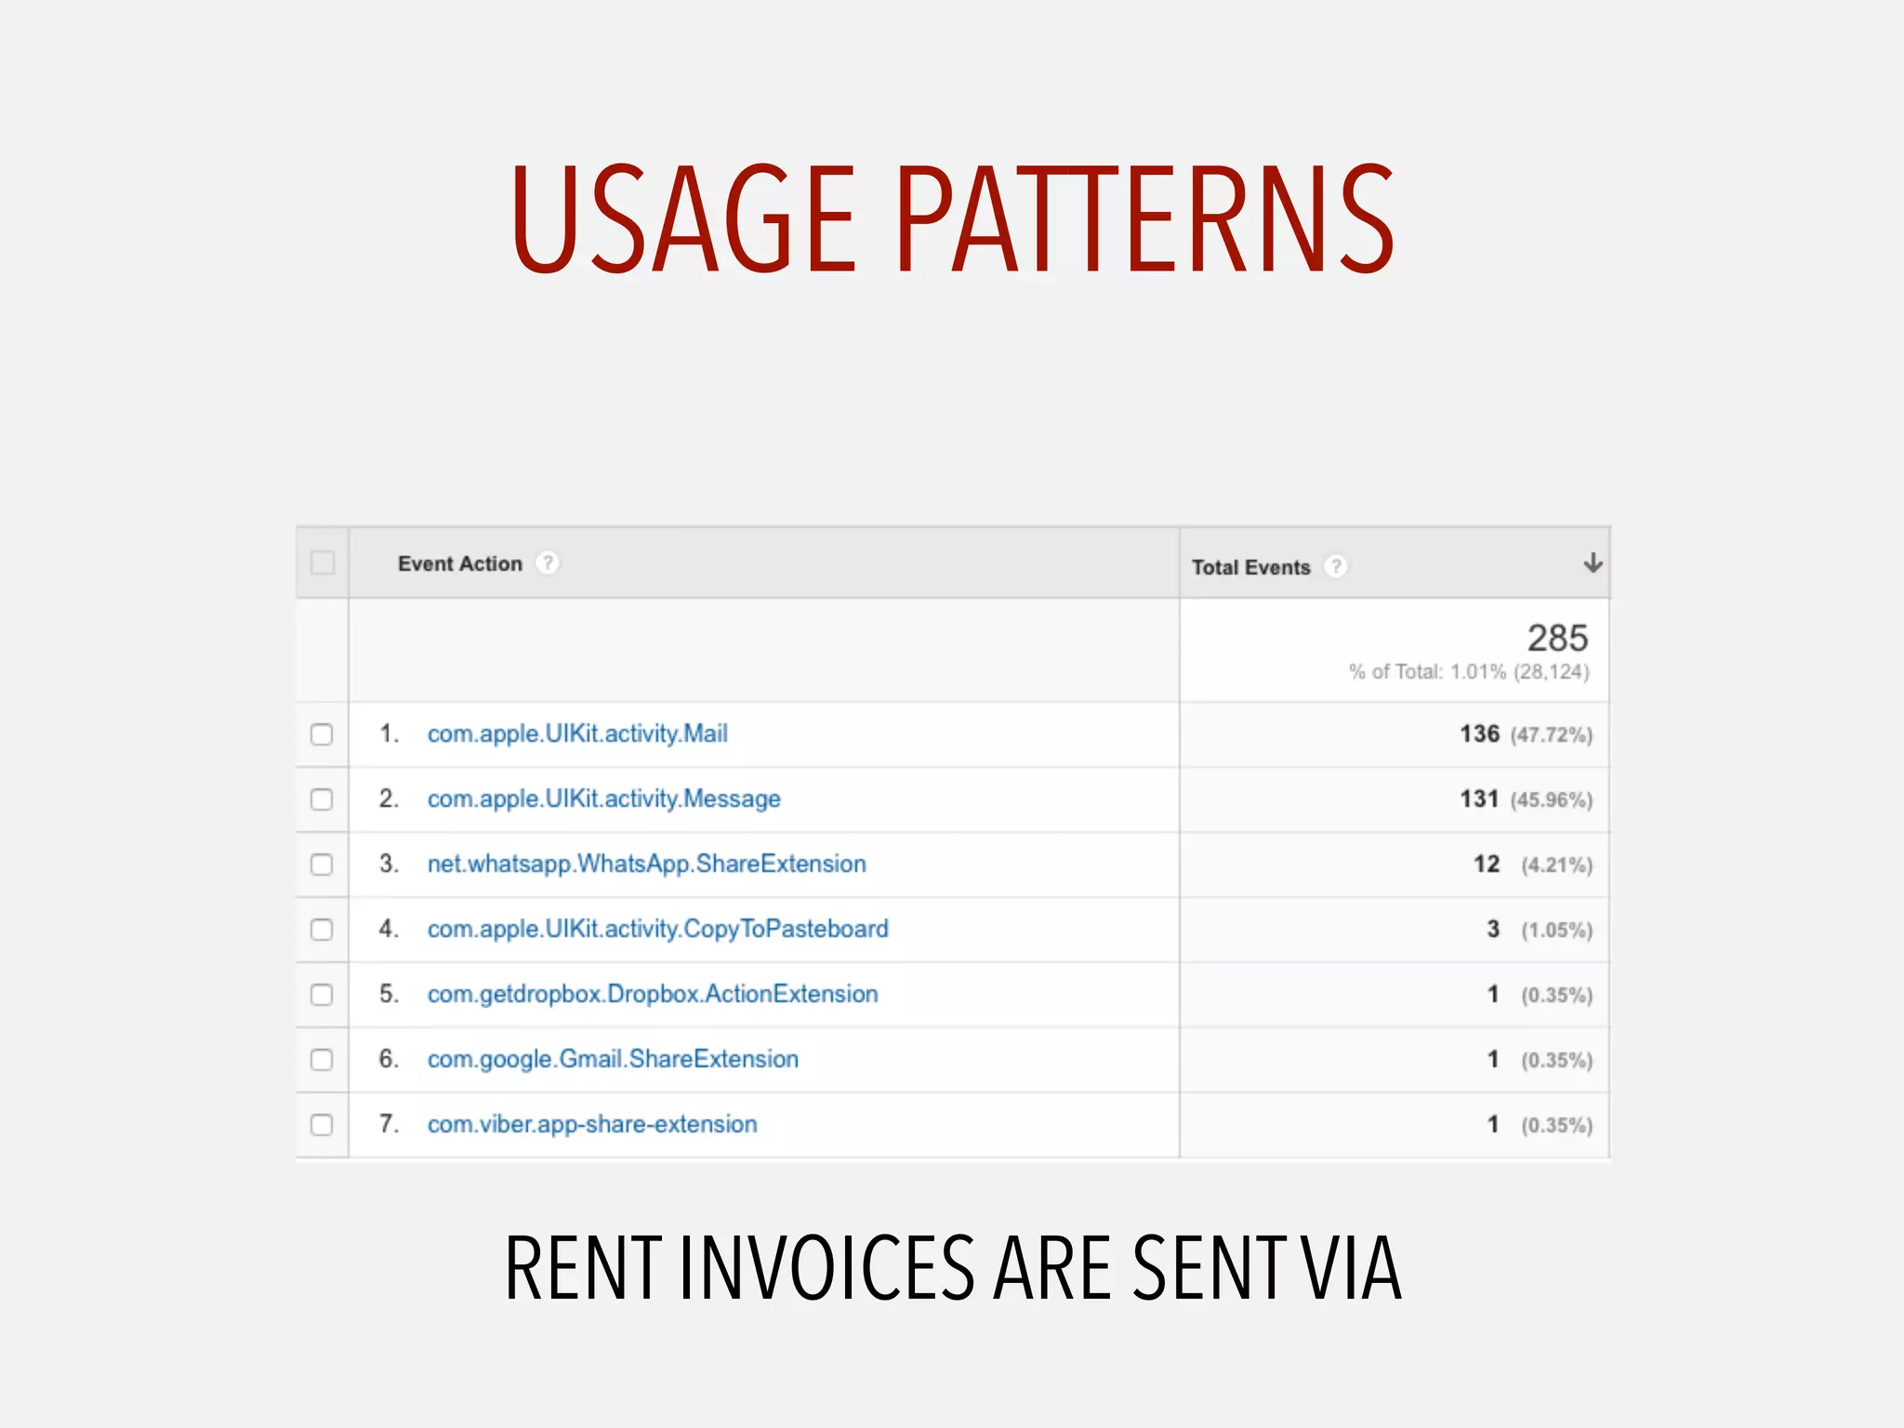Open com.apple.UIKit.activity.CopyToPasteboard link
Viewport: 1904px width, 1428px height.
[x=658, y=929]
